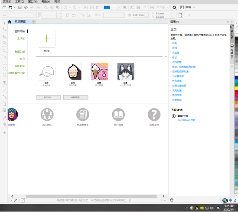Collapse the hints docker with double-arrow

[228, 22]
